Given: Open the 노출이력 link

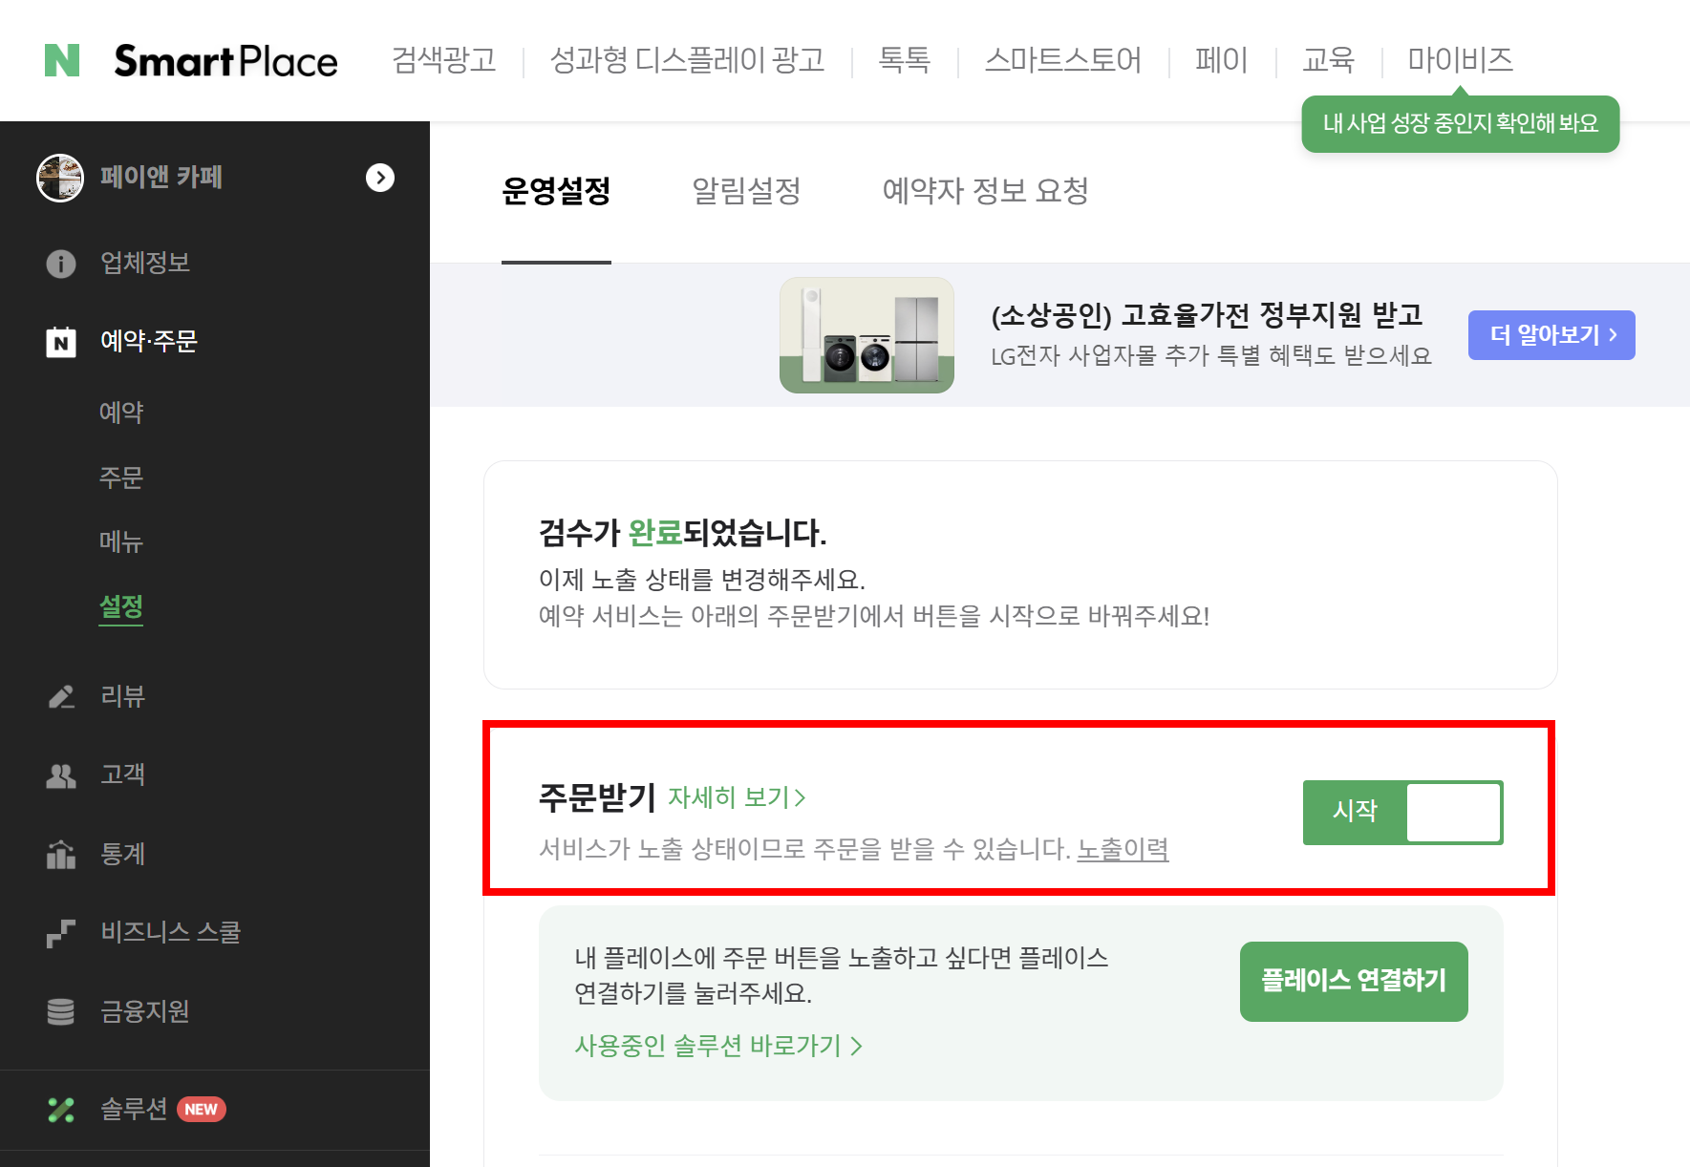Looking at the screenshot, I should click(x=1123, y=849).
